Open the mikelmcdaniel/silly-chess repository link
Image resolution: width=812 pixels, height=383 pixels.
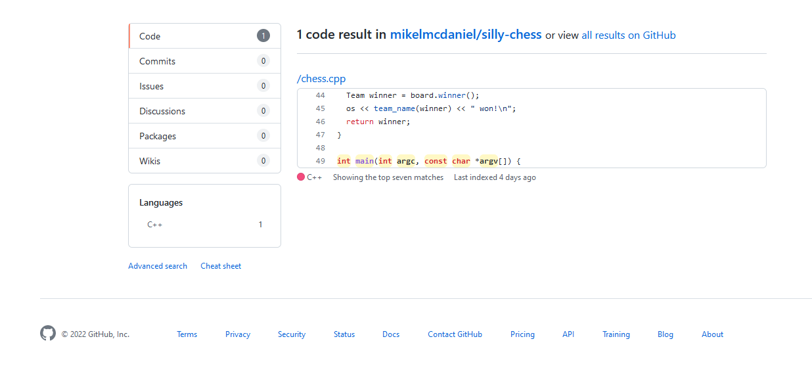pos(466,35)
